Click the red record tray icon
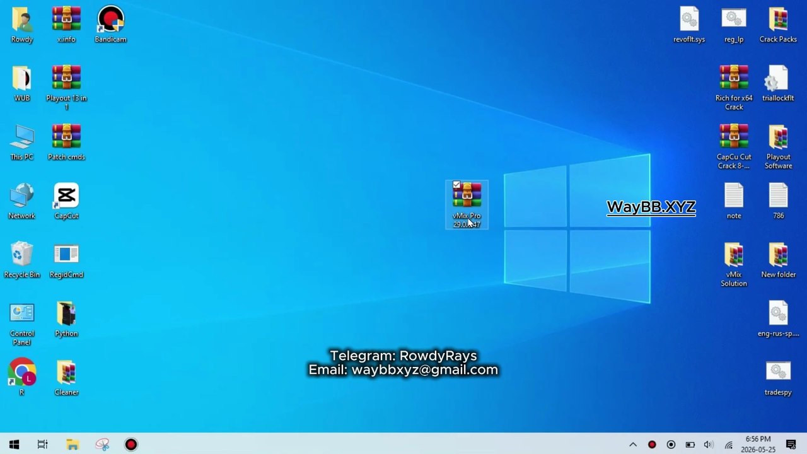 (652, 445)
